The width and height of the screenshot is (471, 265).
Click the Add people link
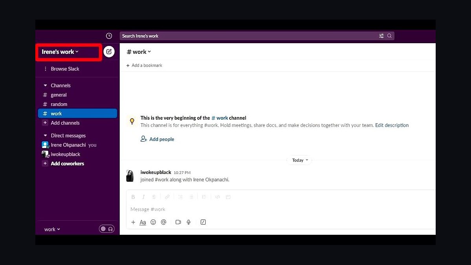162,139
